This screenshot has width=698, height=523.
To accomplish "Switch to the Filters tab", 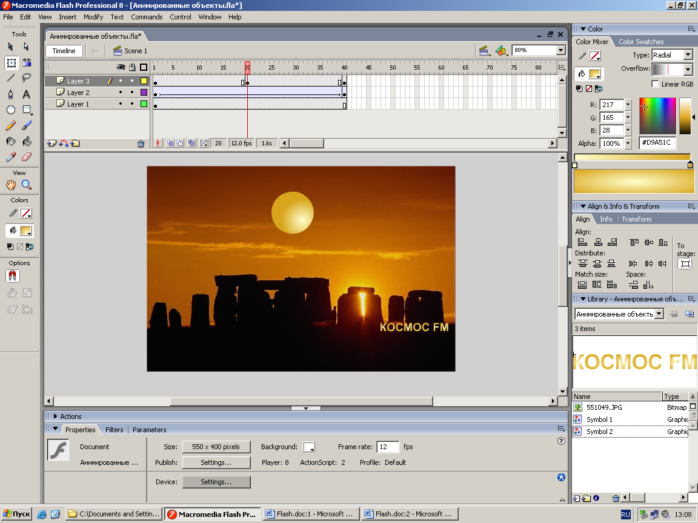I will tap(115, 430).
